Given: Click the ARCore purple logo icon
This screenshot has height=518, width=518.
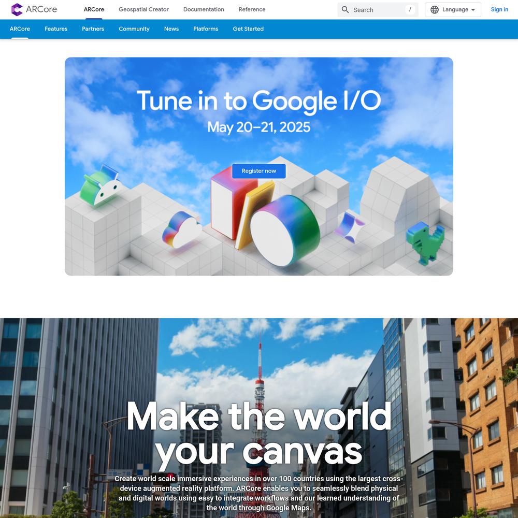Looking at the screenshot, I should pyautogui.click(x=17, y=9).
